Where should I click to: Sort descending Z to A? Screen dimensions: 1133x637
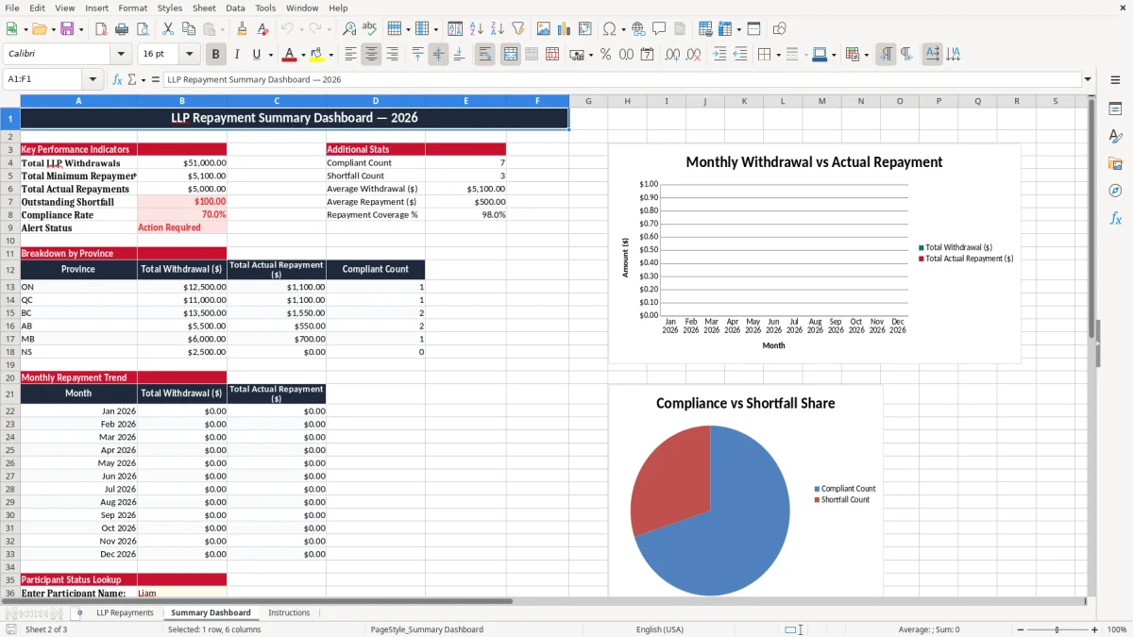coord(498,29)
